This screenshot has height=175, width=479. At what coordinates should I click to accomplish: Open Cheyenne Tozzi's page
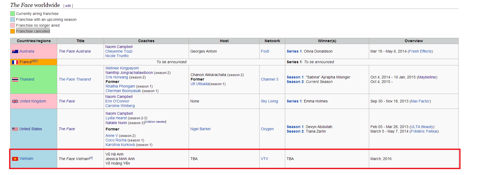119,51
